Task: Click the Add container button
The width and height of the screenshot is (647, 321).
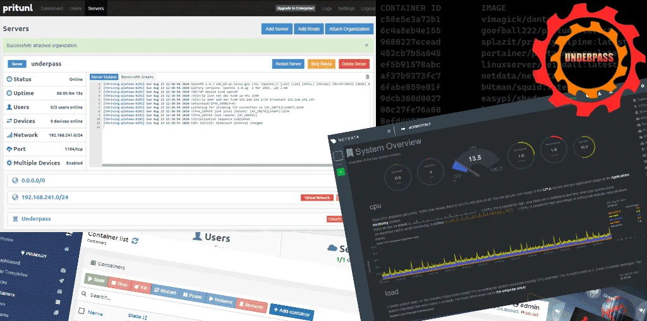Action: pos(292,313)
